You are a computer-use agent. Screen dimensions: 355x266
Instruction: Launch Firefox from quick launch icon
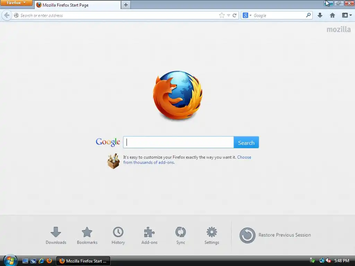click(49, 261)
